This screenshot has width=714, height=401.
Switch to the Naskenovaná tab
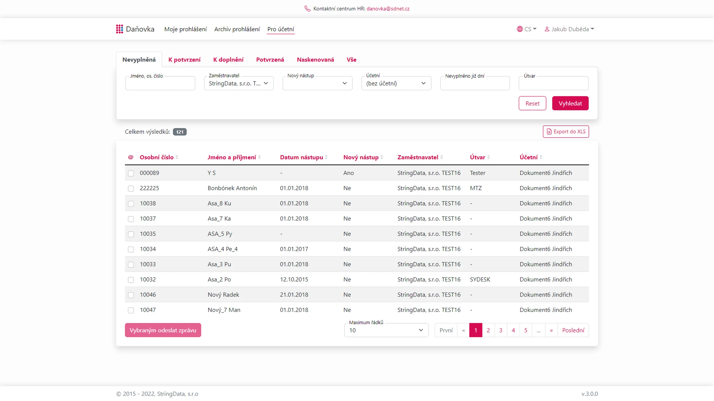[315, 59]
